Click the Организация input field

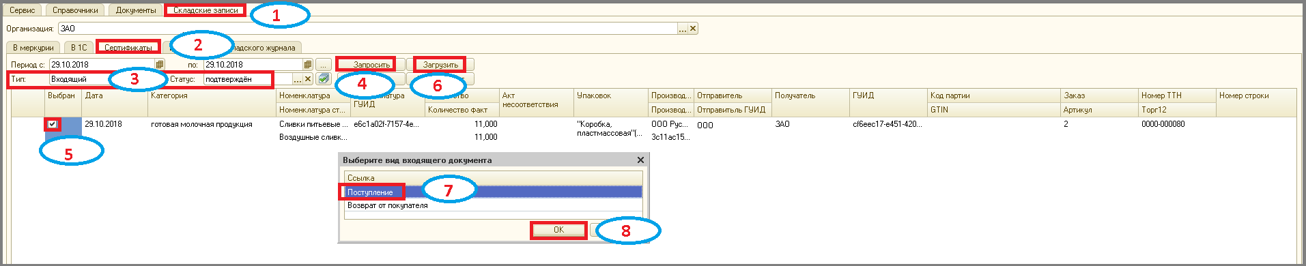(368, 29)
